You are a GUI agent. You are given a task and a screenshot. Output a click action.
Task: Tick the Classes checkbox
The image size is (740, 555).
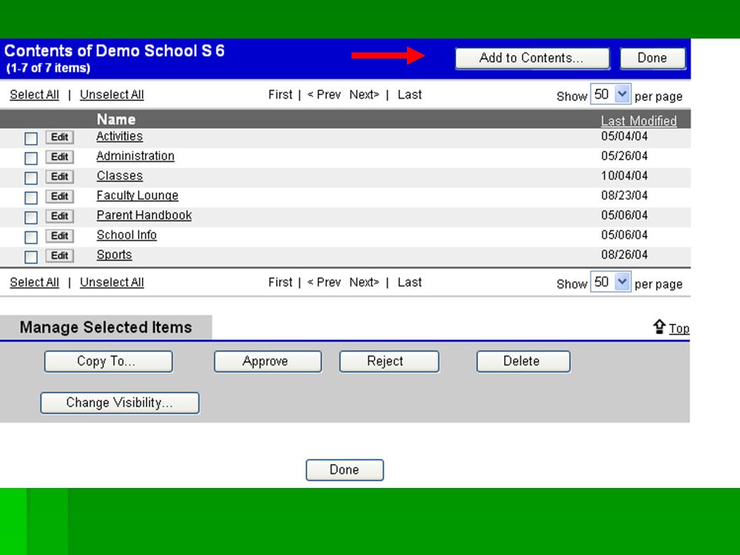coord(31,178)
